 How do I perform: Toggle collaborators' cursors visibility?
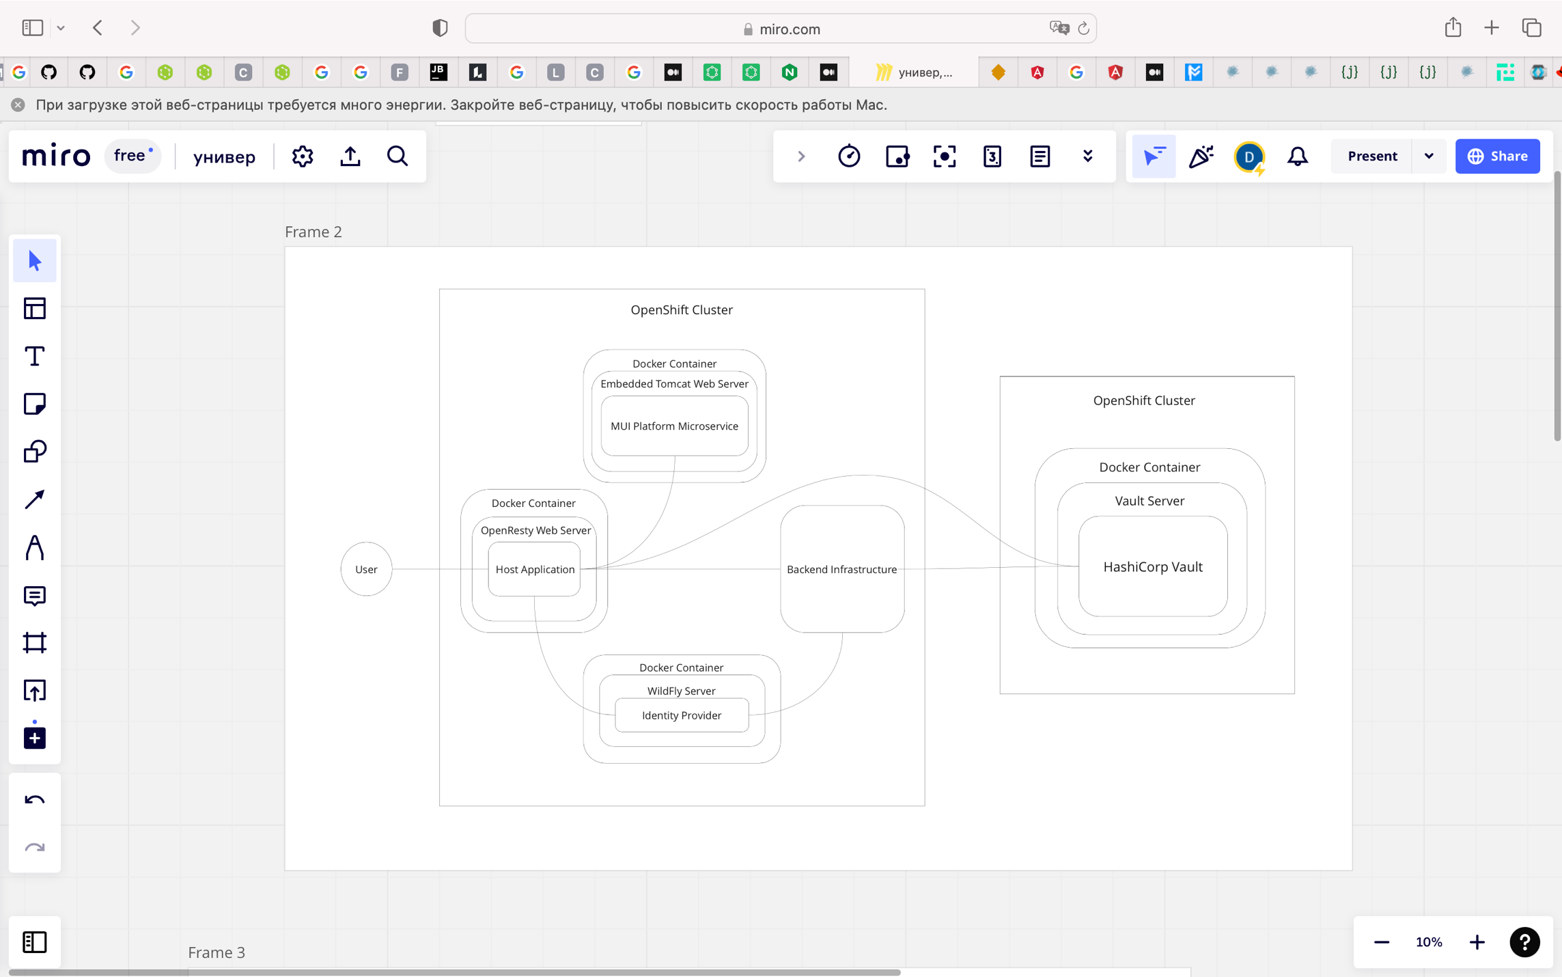click(1154, 156)
